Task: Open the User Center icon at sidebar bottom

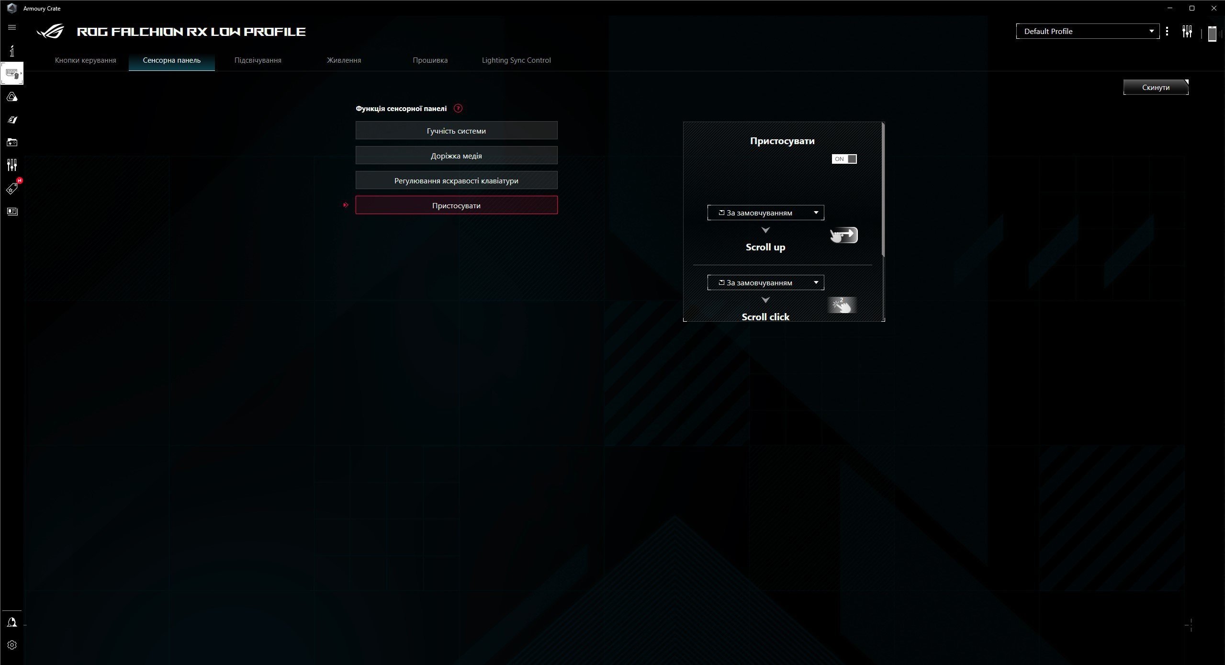Action: [x=12, y=622]
